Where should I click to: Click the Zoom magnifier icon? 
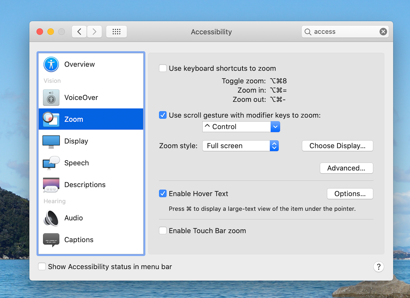51,119
